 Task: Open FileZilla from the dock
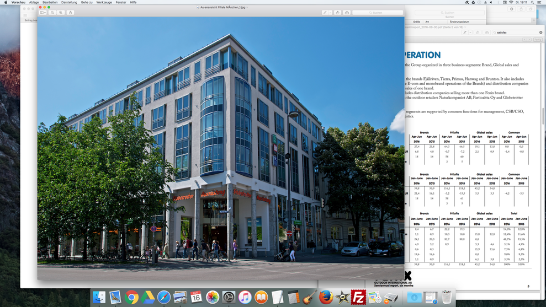point(358,297)
